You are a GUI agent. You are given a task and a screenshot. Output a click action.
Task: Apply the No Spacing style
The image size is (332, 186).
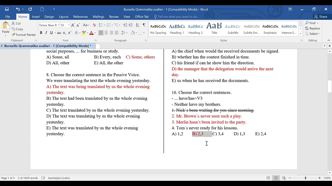[158, 29]
